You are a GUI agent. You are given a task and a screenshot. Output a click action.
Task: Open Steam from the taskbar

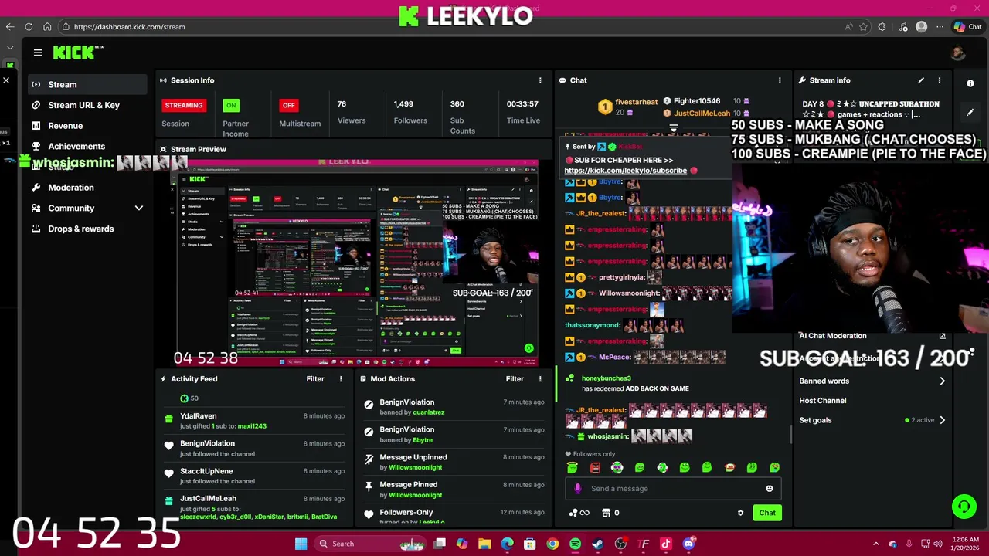[x=597, y=544]
